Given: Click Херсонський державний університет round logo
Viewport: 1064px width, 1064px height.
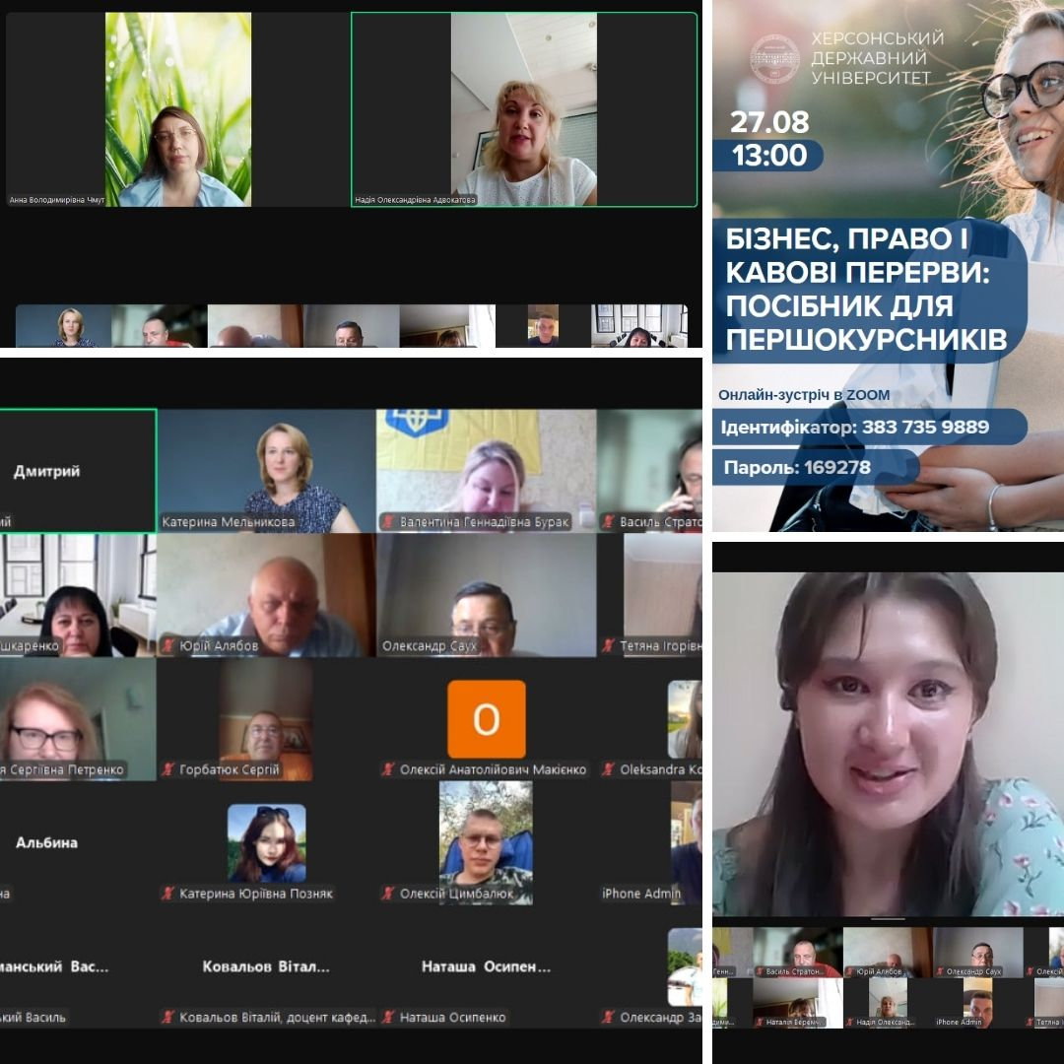Looking at the screenshot, I should (x=775, y=59).
